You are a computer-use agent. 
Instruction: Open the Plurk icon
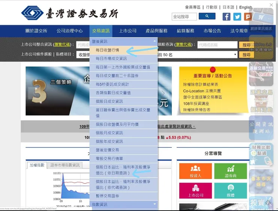pos(248,17)
